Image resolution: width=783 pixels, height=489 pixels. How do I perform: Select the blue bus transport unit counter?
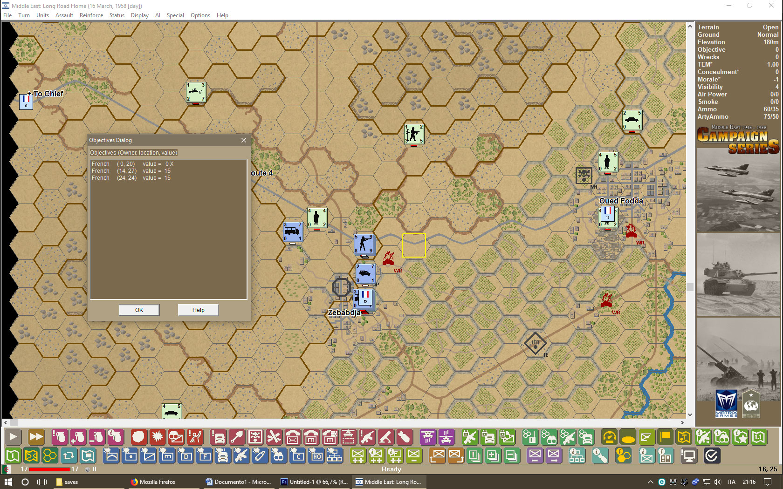coord(292,231)
